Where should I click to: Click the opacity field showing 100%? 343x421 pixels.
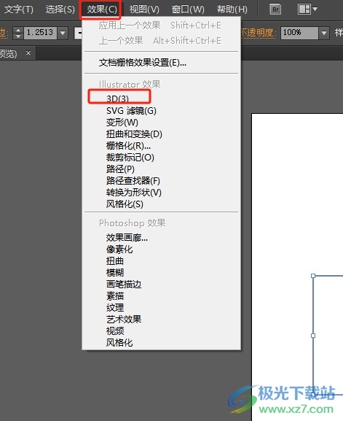coord(299,33)
